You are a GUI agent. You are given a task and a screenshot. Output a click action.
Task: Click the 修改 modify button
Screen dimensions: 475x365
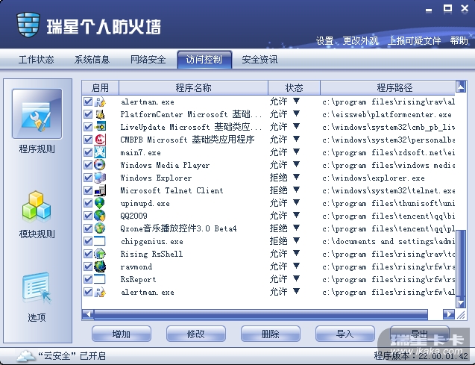click(195, 334)
